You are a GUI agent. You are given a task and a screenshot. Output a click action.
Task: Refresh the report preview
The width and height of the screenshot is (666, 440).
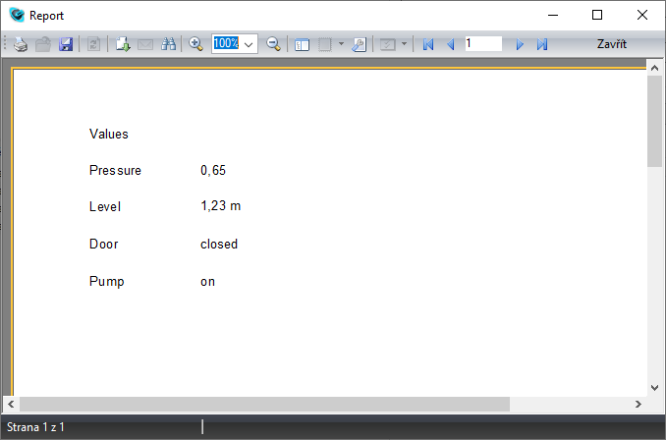[x=93, y=44]
